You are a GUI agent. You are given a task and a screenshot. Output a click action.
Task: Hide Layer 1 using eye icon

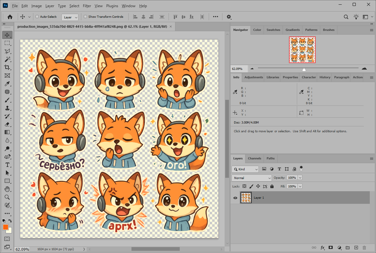tap(236, 198)
